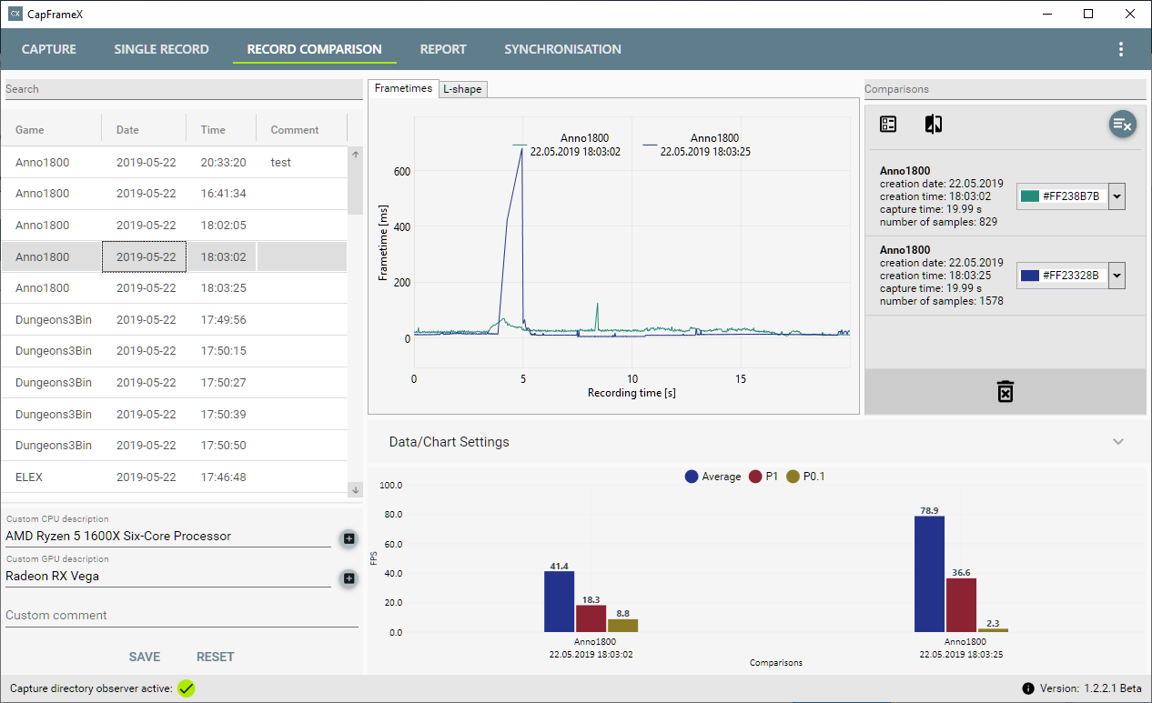
Task: Open the Report tab
Action: tap(443, 49)
